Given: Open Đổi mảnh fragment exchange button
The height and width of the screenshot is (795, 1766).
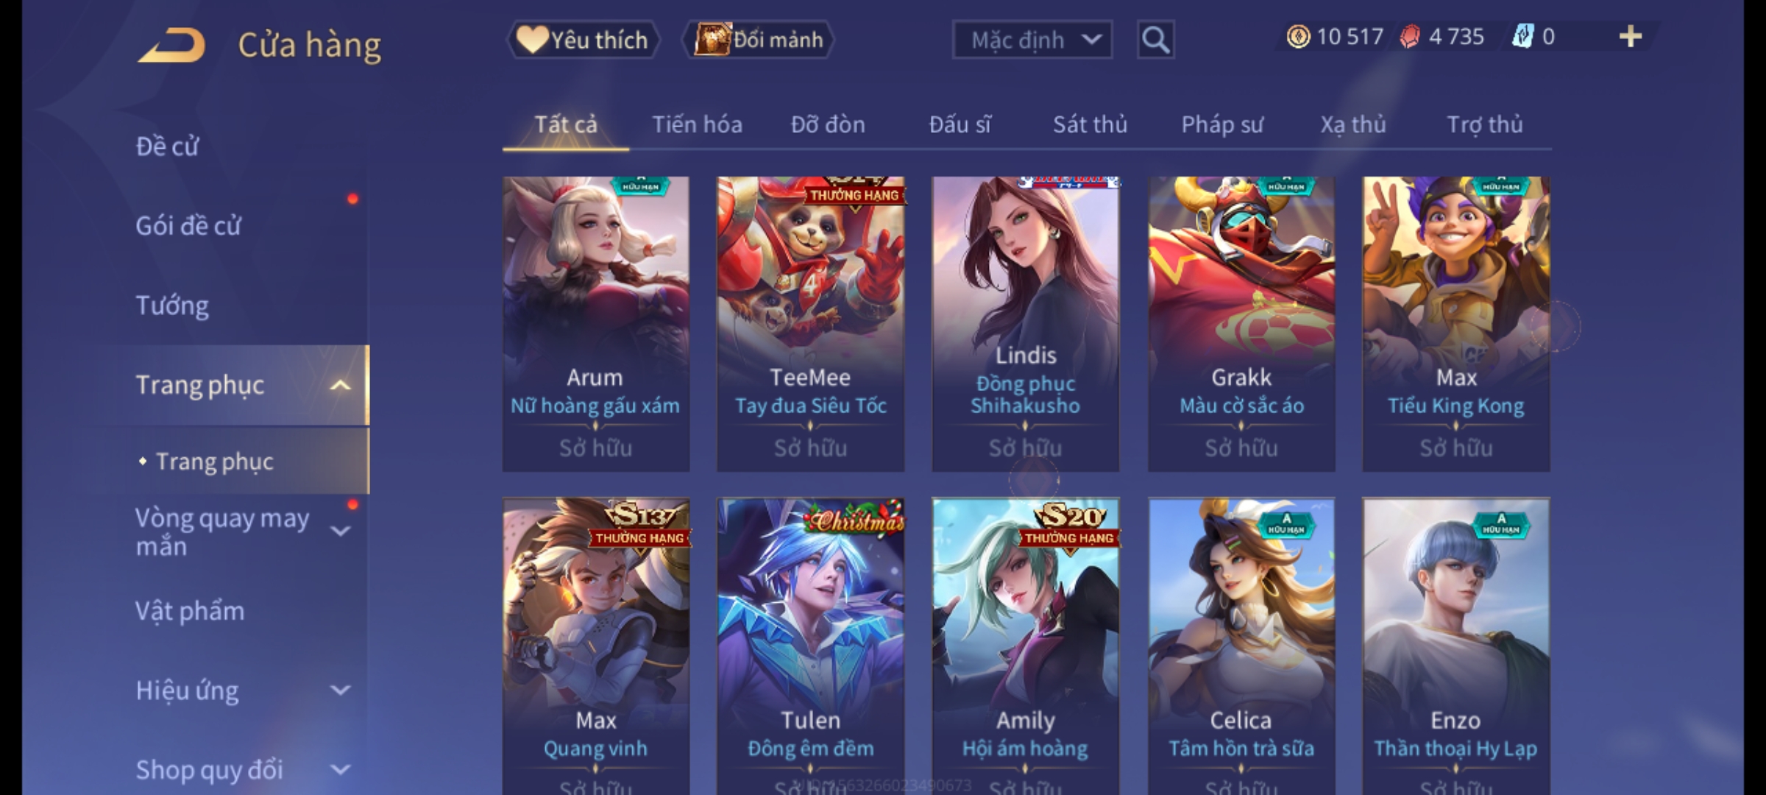Looking at the screenshot, I should pos(759,40).
